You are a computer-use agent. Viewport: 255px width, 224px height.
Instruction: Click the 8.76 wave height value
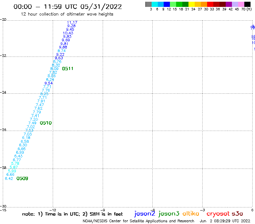point(58,62)
